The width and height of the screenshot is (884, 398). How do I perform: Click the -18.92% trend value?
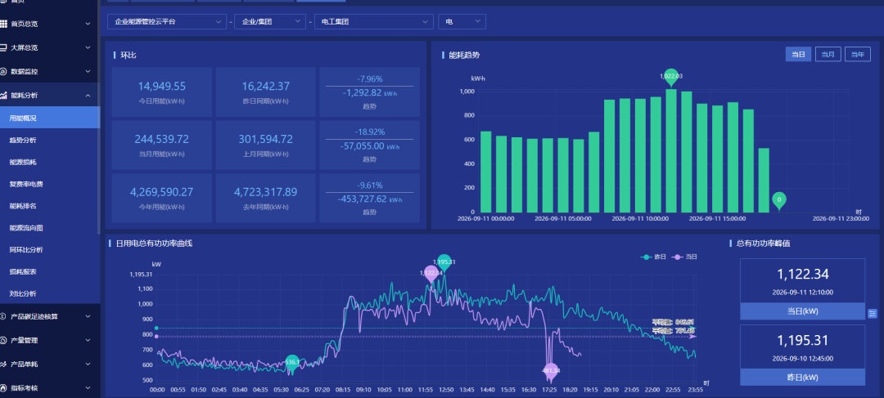click(370, 132)
